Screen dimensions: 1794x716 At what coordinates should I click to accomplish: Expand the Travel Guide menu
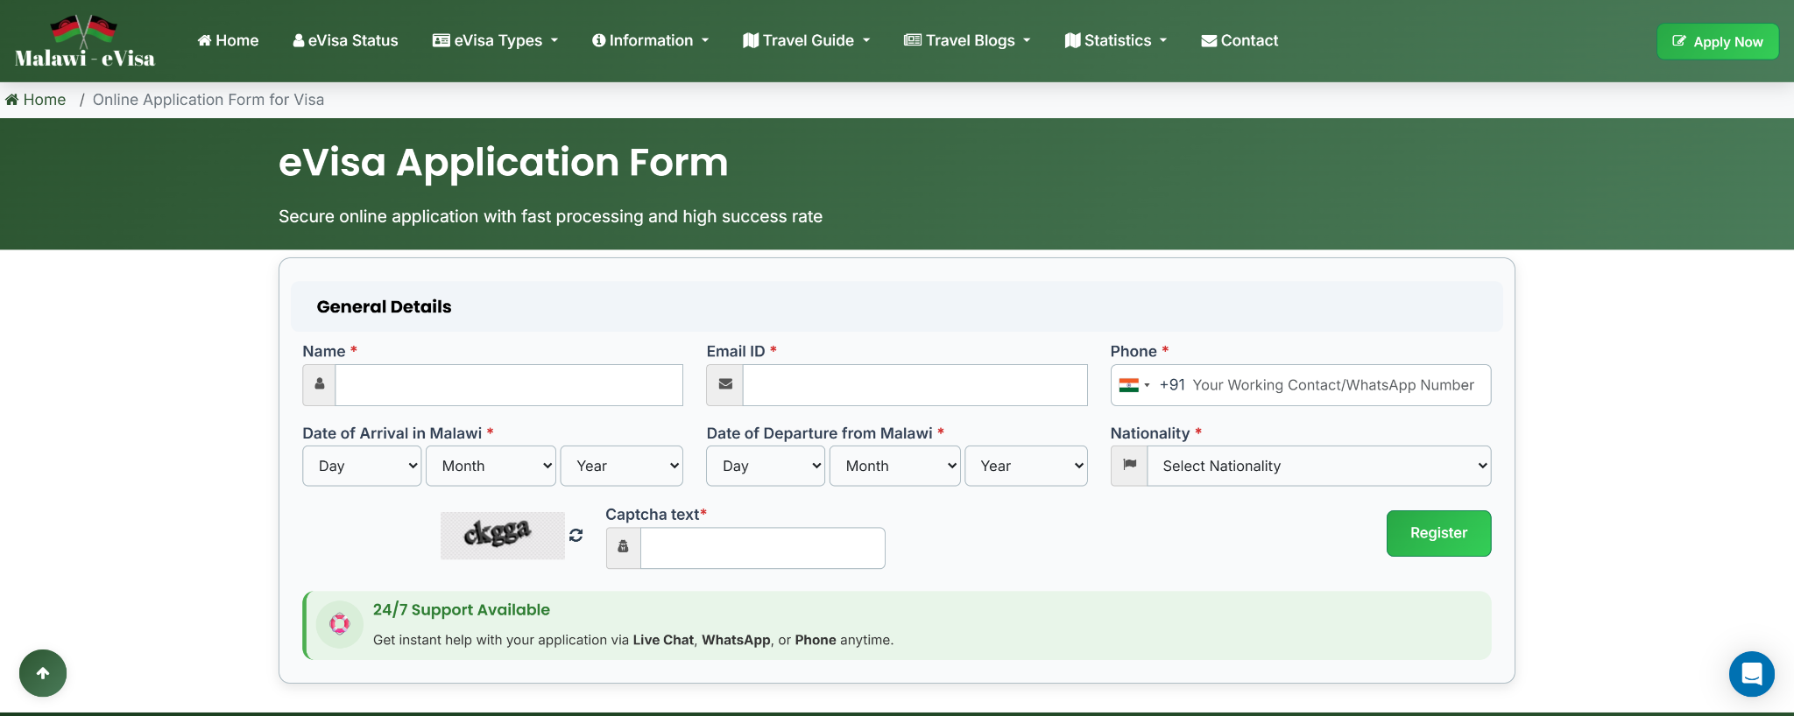[x=806, y=40]
